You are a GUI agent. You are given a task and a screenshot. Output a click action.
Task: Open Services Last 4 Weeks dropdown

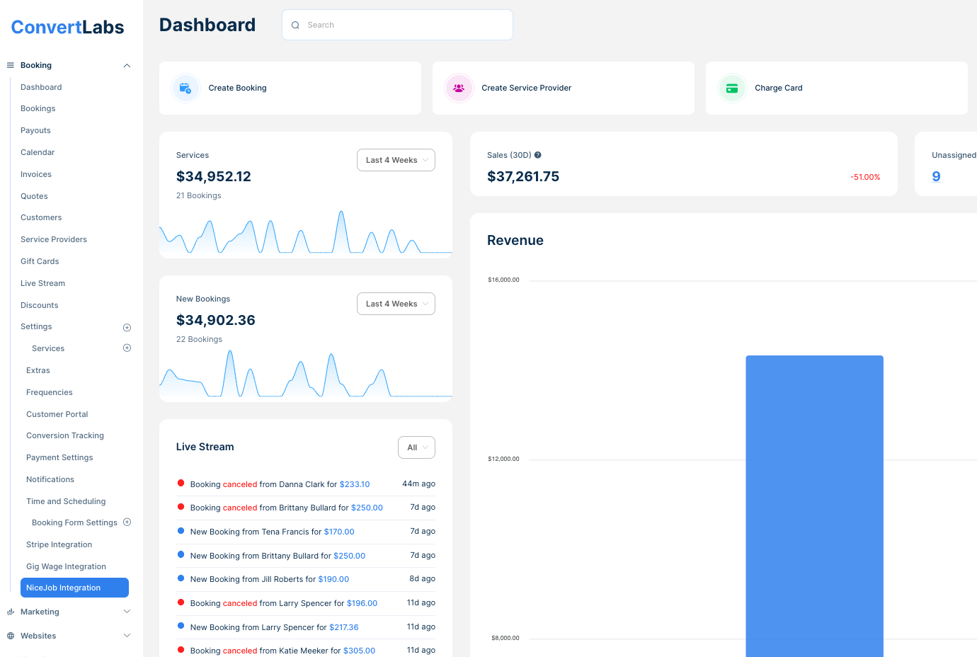coord(396,160)
